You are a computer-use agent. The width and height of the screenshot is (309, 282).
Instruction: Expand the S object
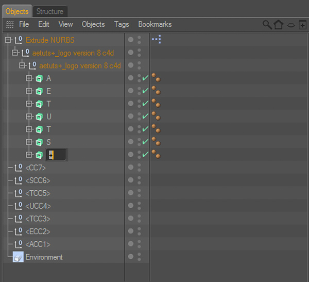(x=29, y=142)
